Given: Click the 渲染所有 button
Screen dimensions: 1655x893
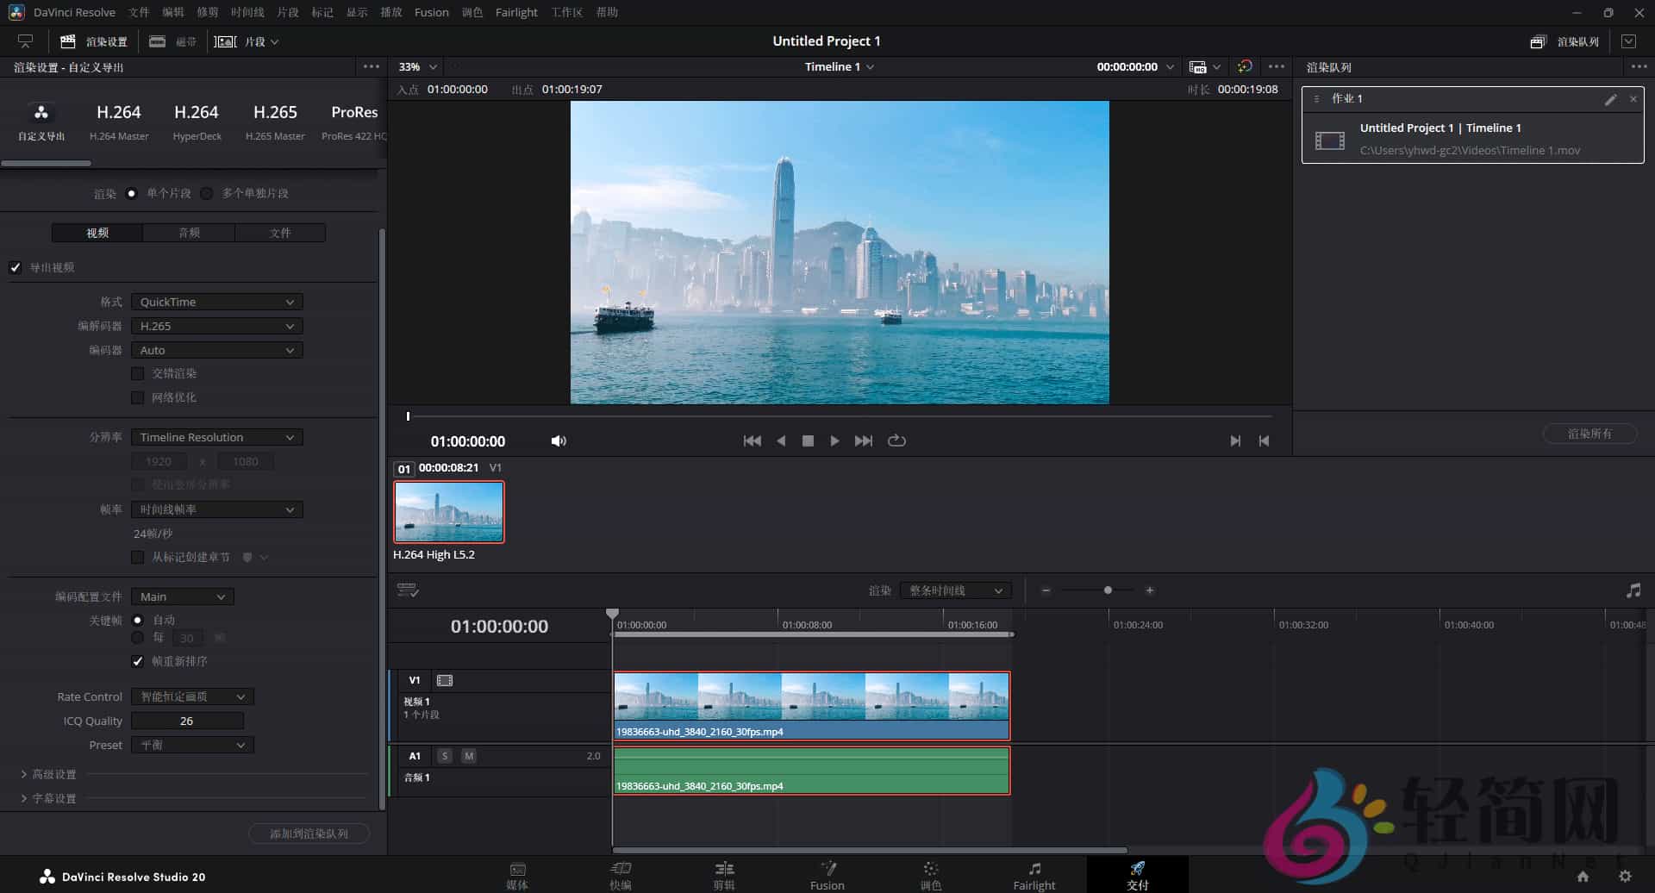Looking at the screenshot, I should (x=1590, y=434).
